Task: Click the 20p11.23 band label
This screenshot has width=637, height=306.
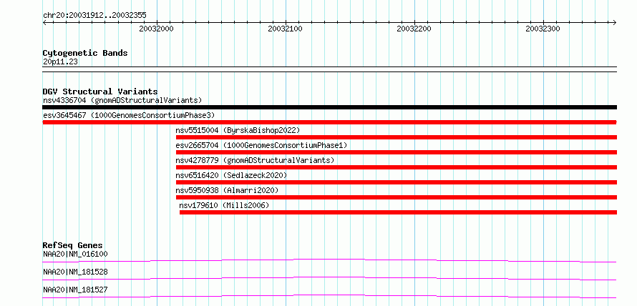Action: (x=61, y=61)
